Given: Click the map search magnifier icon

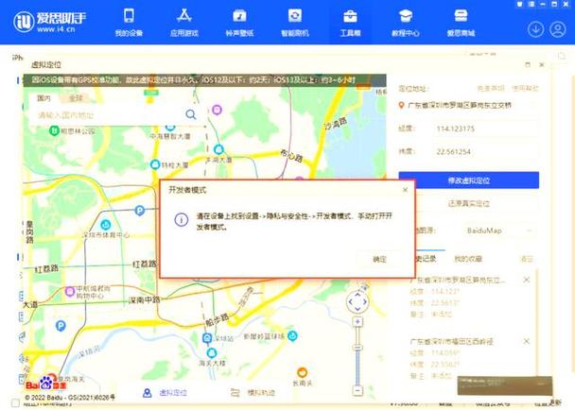Looking at the screenshot, I should (191, 114).
